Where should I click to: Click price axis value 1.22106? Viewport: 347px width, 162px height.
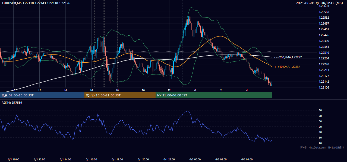[324, 87]
